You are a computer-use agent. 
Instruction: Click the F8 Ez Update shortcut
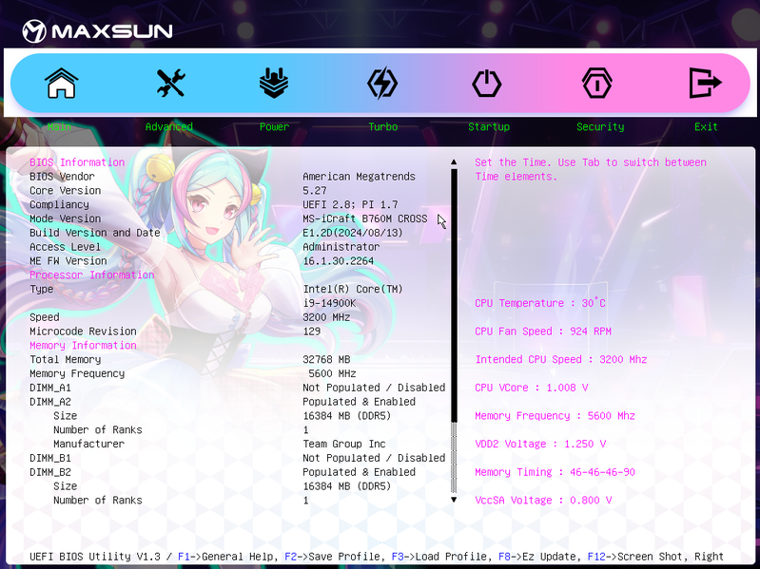(x=537, y=557)
